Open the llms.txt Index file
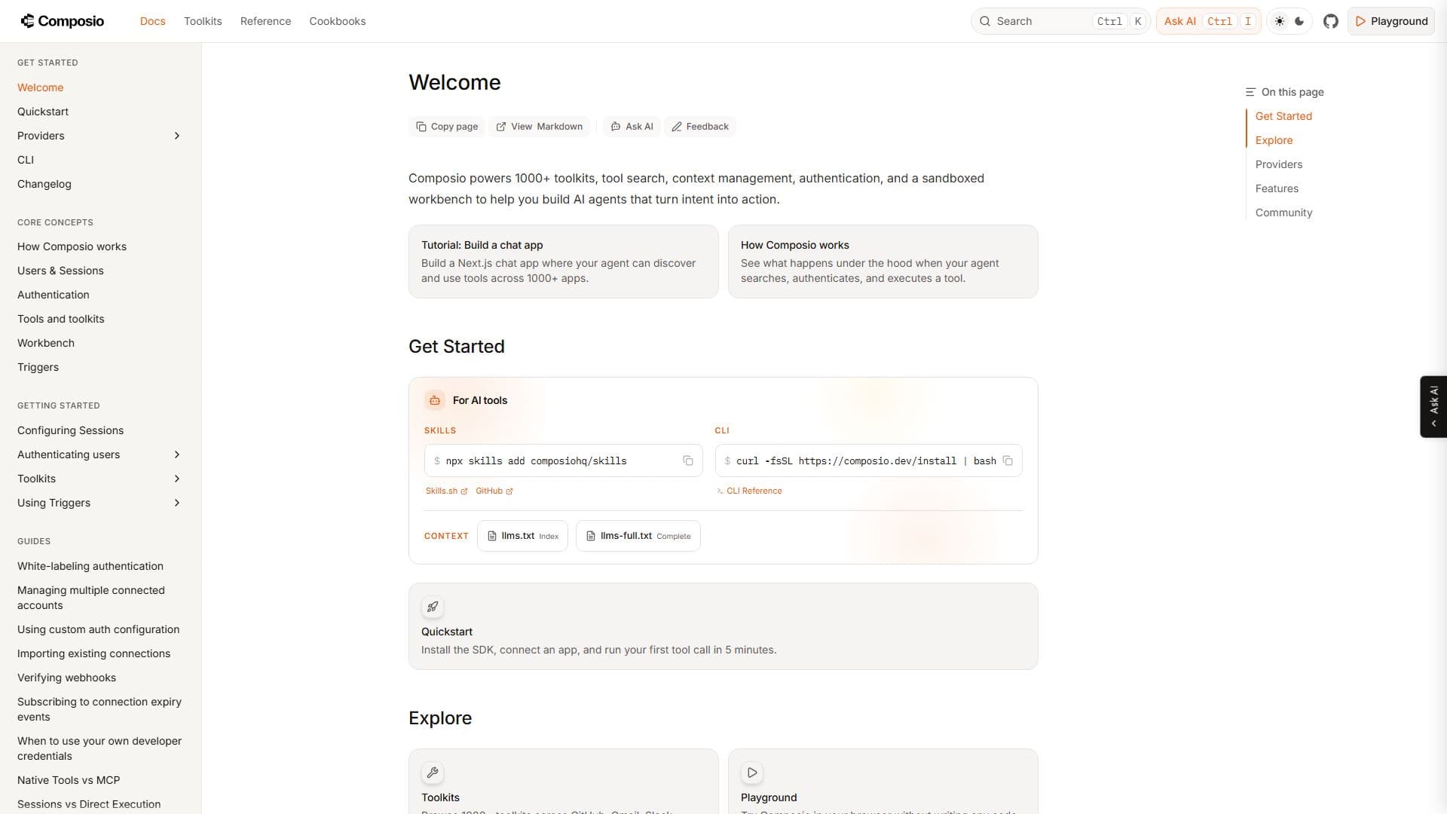 [x=522, y=536]
